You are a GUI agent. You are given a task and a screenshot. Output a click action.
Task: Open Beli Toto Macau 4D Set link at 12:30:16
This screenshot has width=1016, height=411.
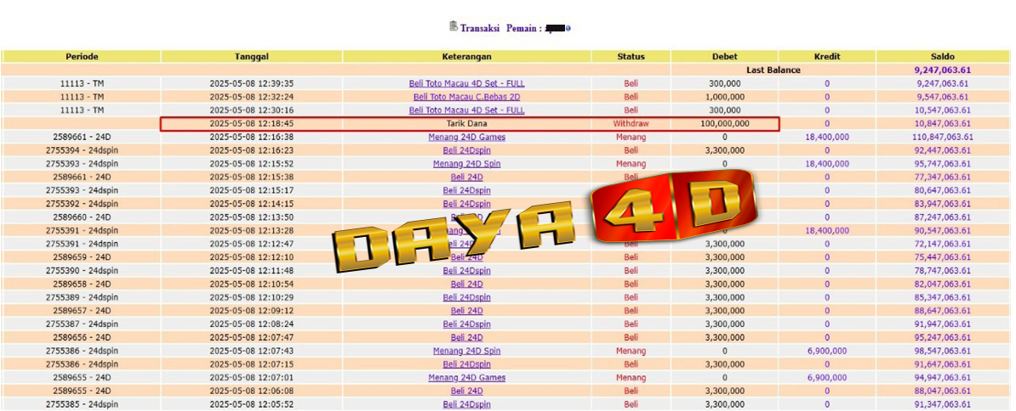coord(466,110)
